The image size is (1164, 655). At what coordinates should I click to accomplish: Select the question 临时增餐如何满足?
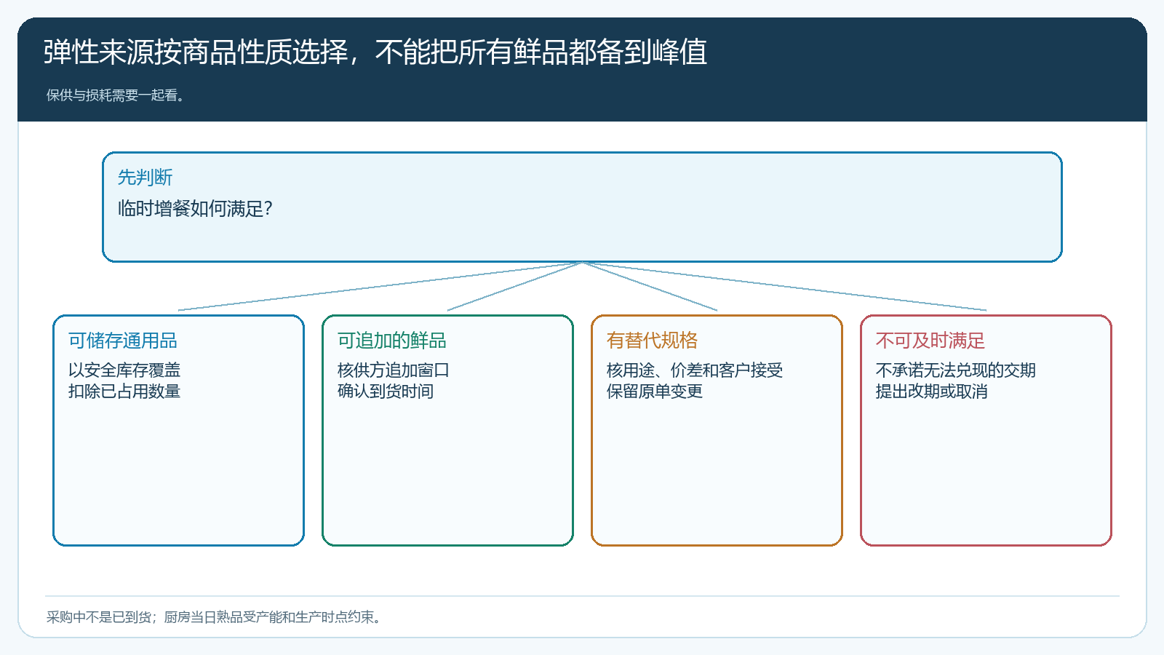click(195, 209)
